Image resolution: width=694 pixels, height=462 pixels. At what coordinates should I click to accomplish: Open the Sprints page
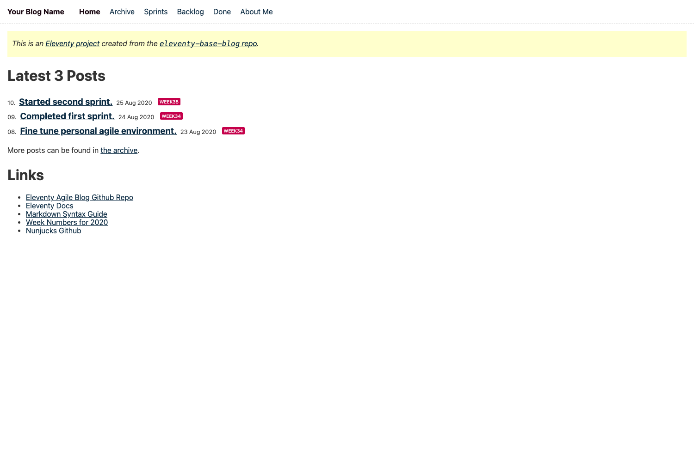click(x=155, y=12)
